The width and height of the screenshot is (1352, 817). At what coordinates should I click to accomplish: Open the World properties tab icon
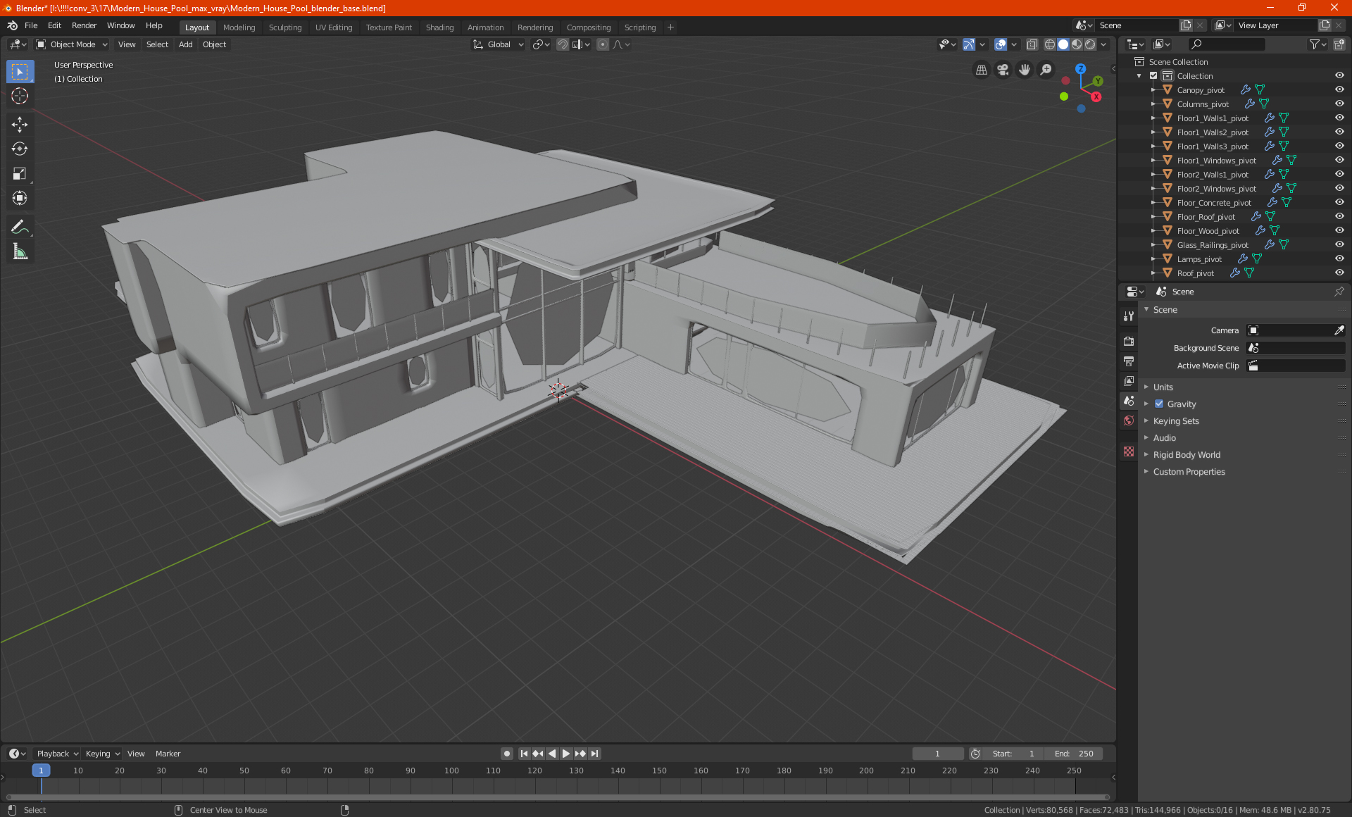(1129, 420)
